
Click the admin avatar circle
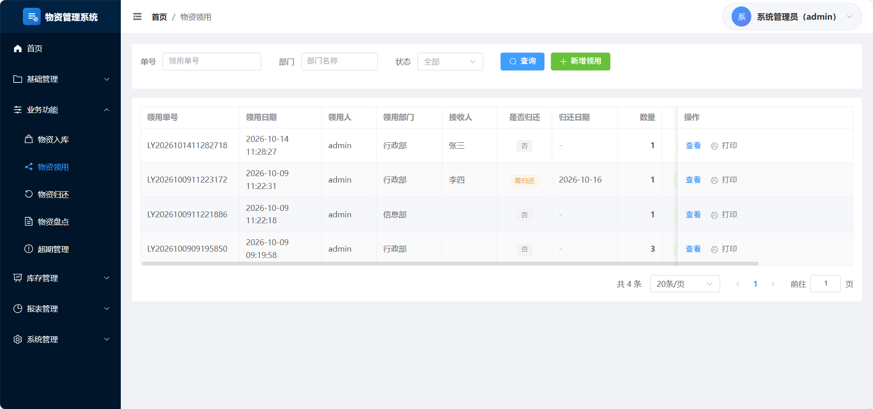tap(741, 17)
